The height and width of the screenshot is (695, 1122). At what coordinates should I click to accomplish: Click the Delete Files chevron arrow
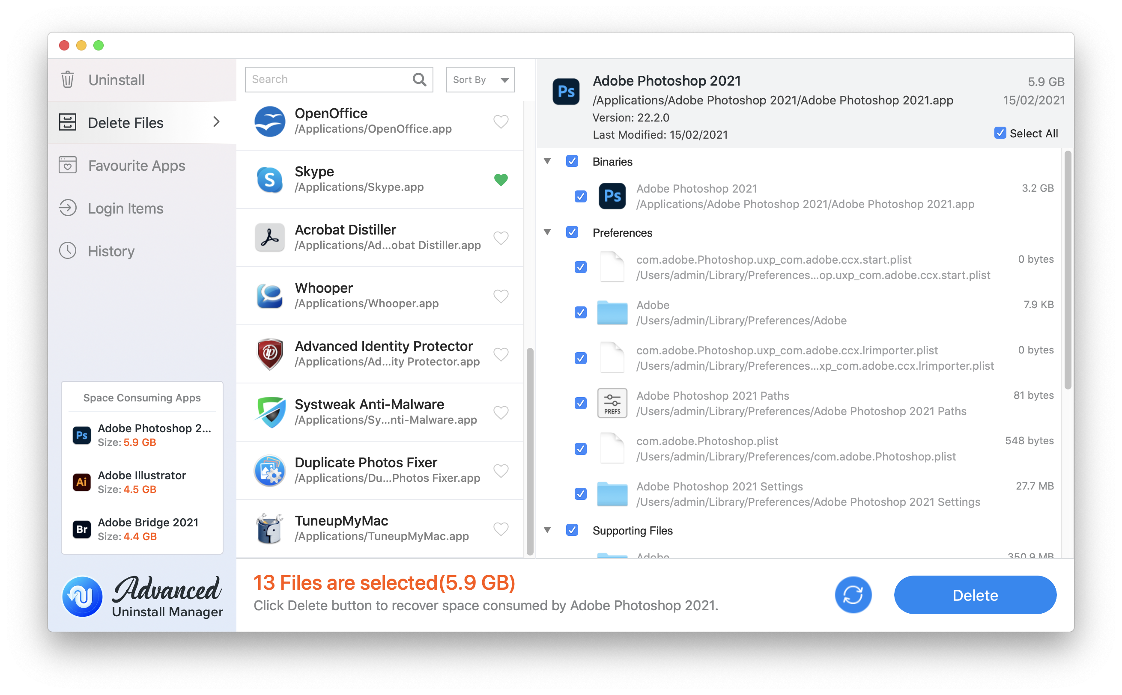(216, 122)
